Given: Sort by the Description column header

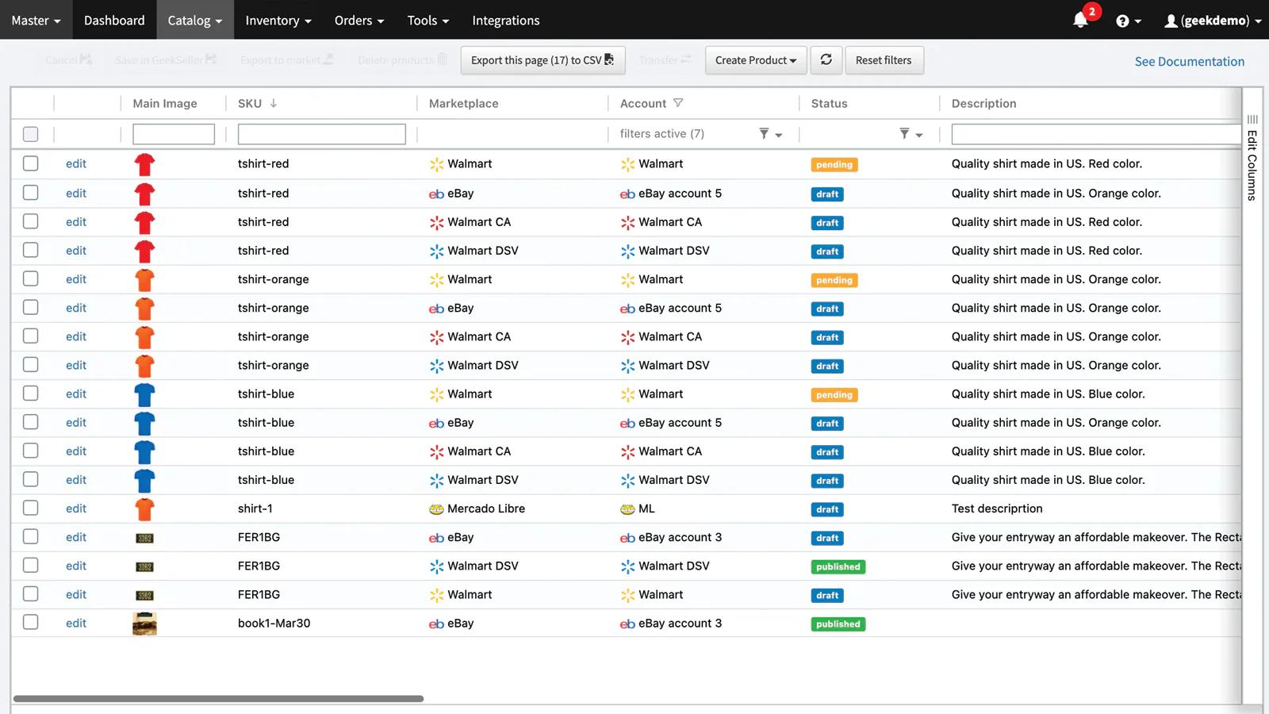Looking at the screenshot, I should coord(983,103).
